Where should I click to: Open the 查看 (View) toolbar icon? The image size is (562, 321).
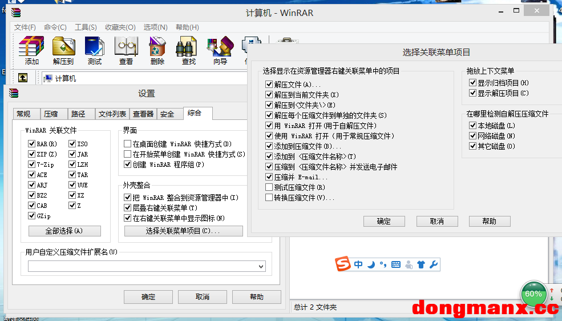tap(126, 50)
